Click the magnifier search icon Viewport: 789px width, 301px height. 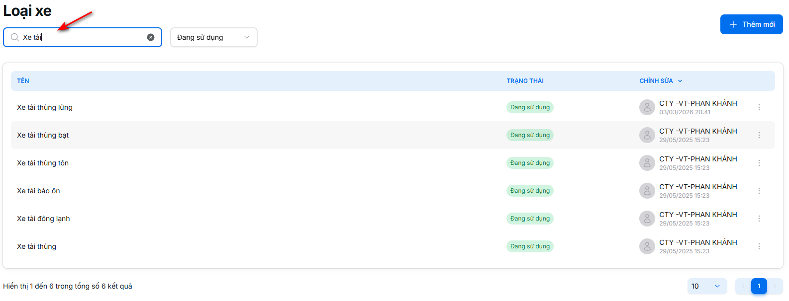point(15,37)
